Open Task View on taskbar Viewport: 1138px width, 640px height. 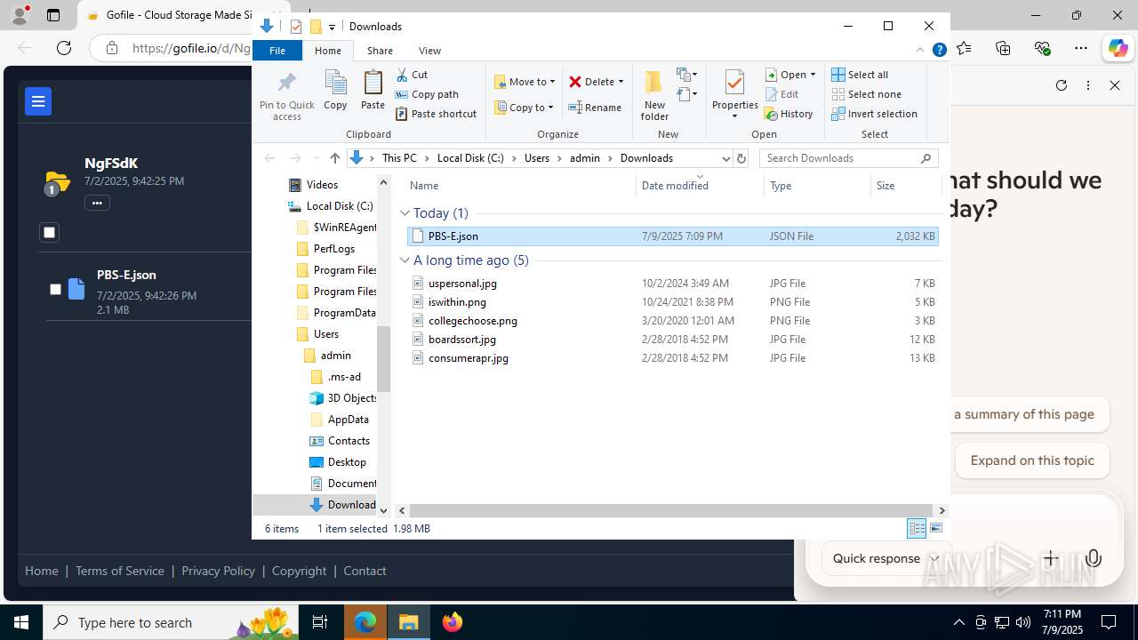(x=320, y=622)
